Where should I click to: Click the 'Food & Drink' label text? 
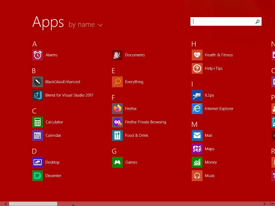pyautogui.click(x=137, y=135)
